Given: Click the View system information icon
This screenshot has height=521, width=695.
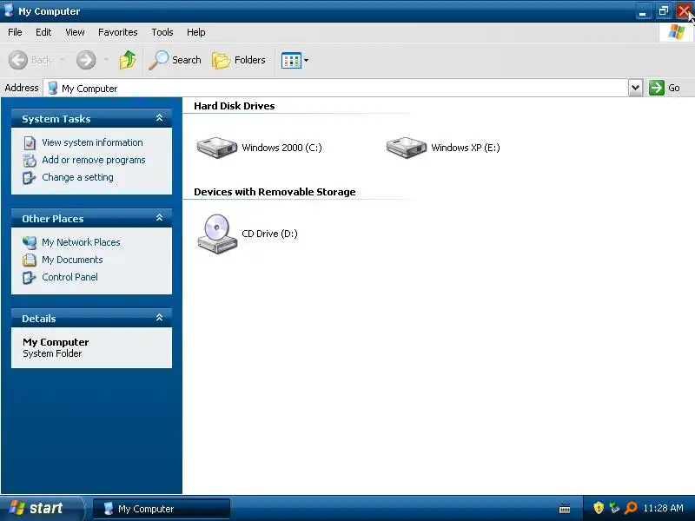Looking at the screenshot, I should point(30,142).
